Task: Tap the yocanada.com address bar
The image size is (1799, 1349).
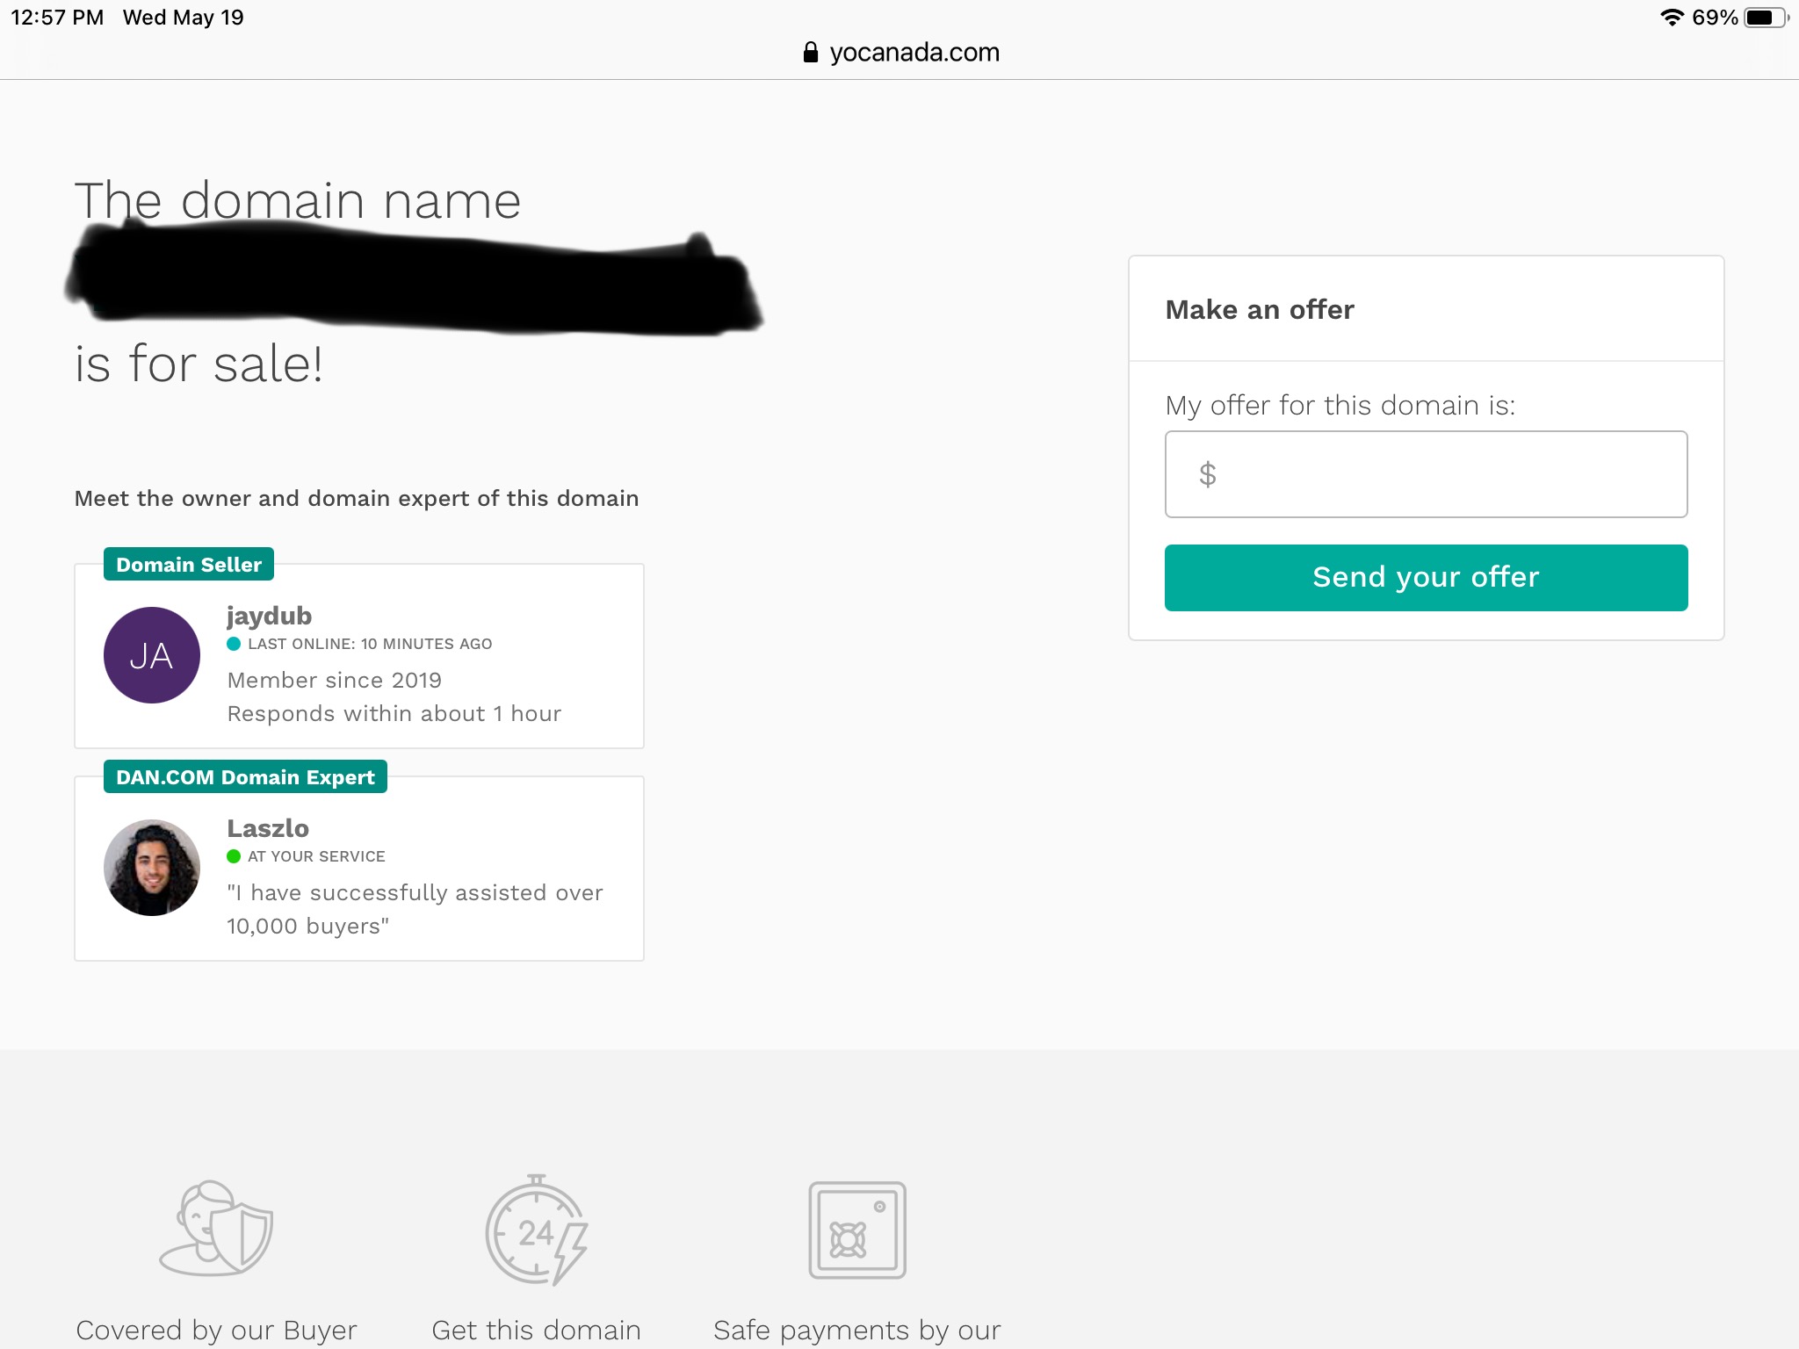Action: coord(901,53)
